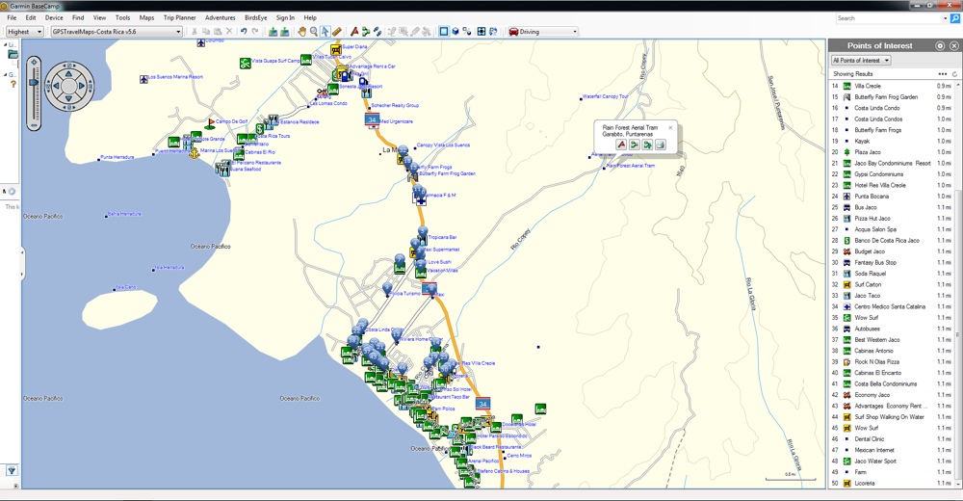Select the New Waypoint flag tool

pos(354,32)
